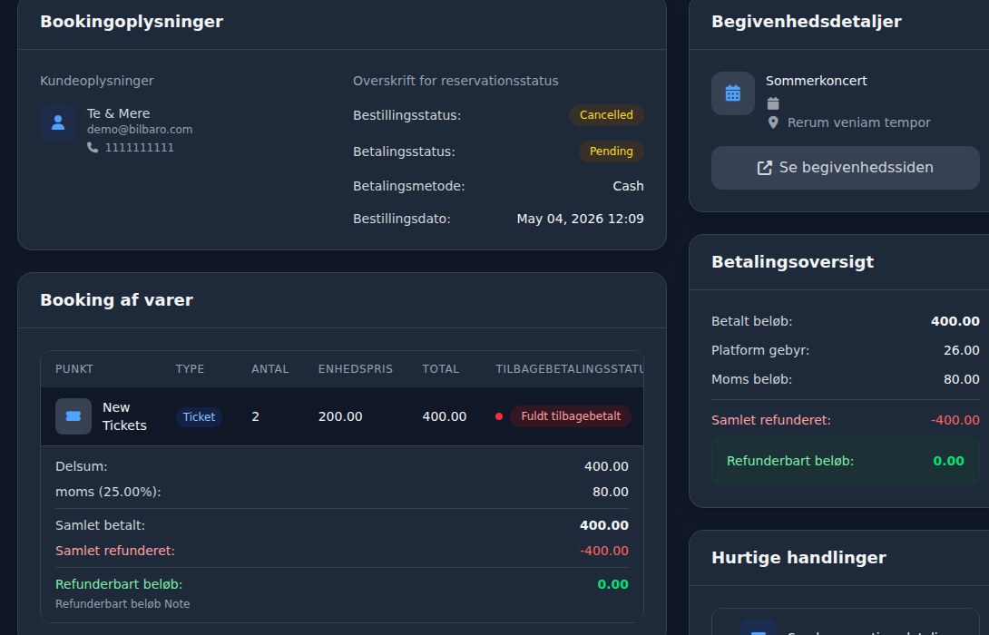Click the Delsum label
This screenshot has width=989, height=635.
point(82,466)
